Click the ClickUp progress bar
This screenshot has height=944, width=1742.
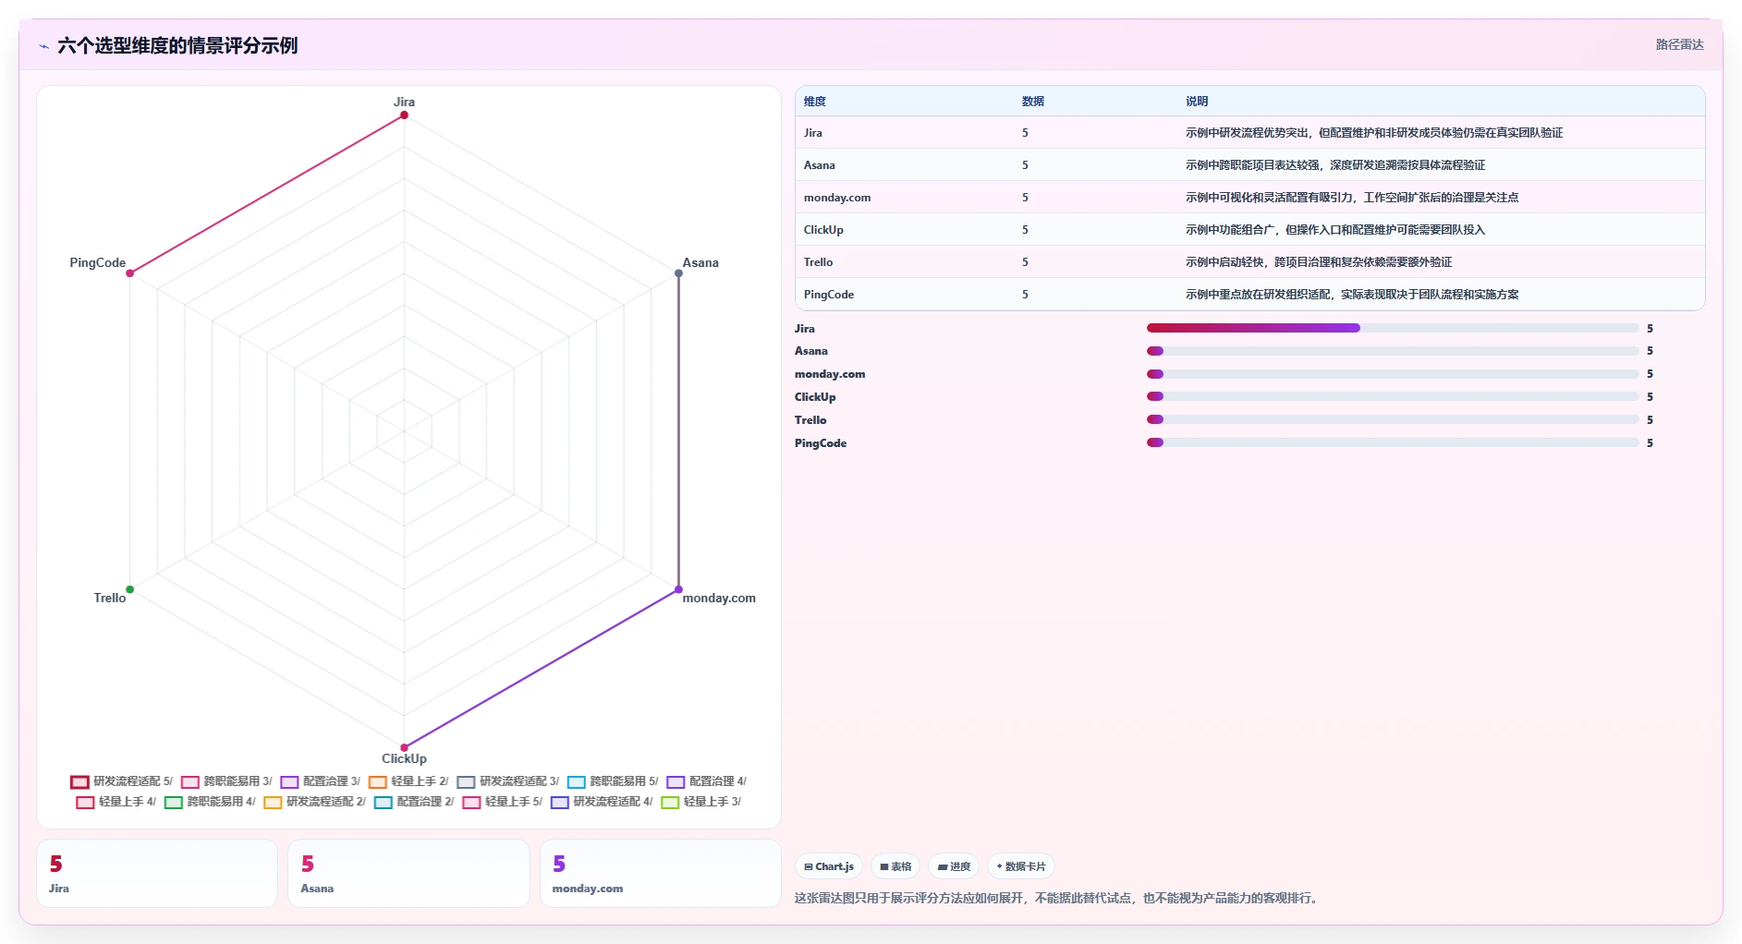(x=1393, y=396)
